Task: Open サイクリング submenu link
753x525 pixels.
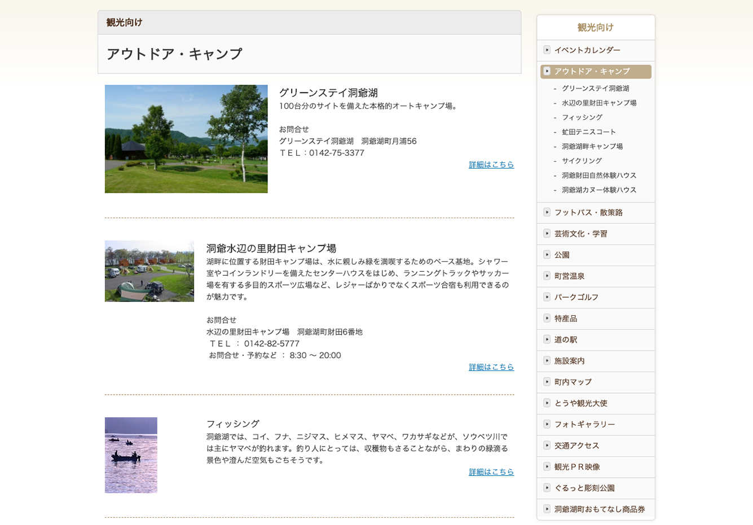Action: pos(582,161)
